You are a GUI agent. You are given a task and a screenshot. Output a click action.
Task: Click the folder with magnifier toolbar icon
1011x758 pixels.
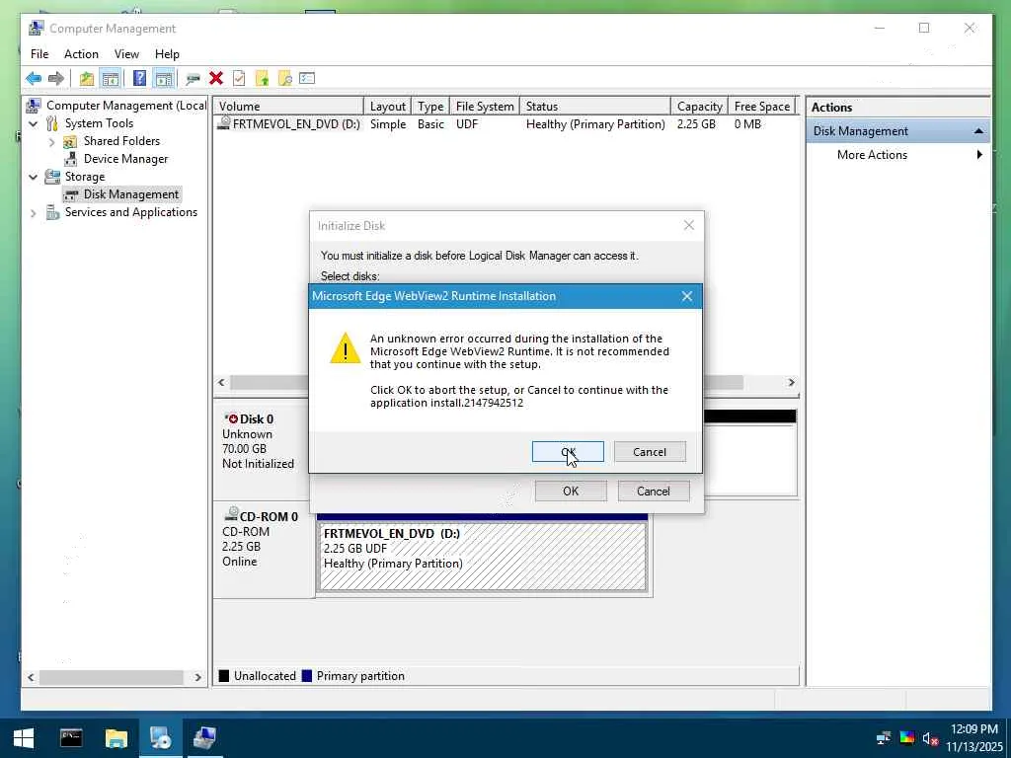click(284, 79)
